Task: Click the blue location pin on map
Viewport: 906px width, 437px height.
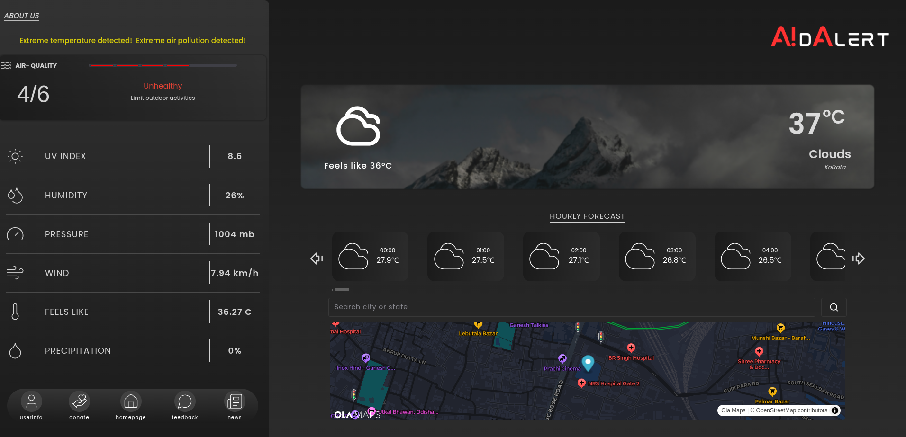Action: (x=588, y=363)
